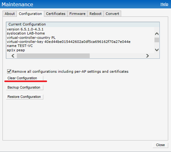This screenshot has width=171, height=152.
Task: Click the horizontal scrollbar thumb
Action: coord(53,56)
